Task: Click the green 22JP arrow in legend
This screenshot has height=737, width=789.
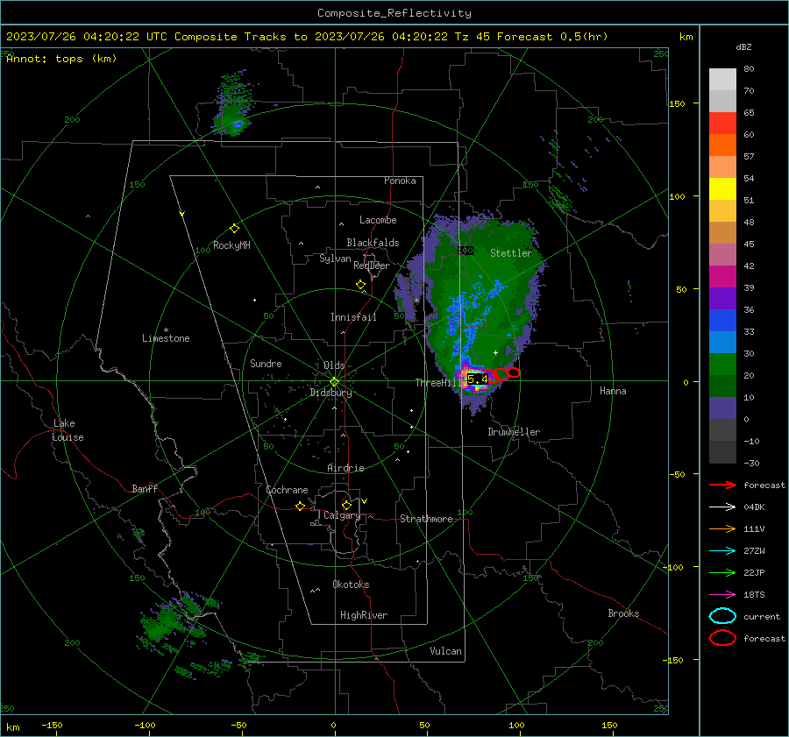Action: click(722, 572)
